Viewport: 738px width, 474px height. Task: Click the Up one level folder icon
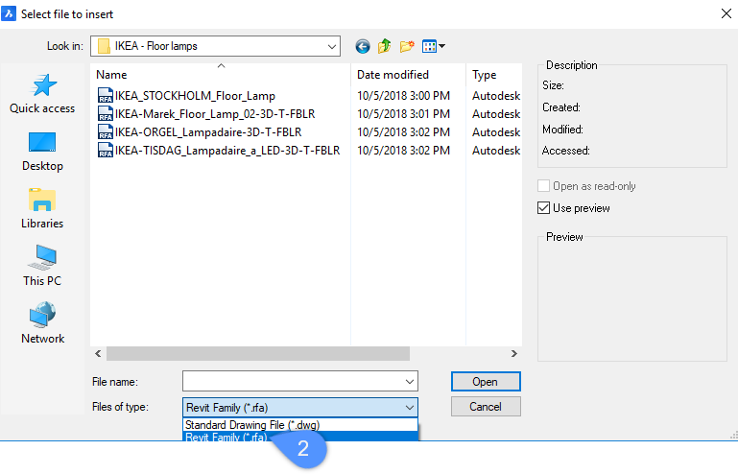(385, 46)
